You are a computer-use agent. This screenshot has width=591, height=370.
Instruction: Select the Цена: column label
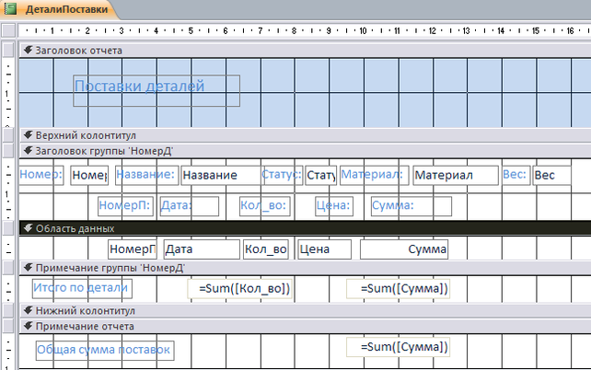point(334,206)
